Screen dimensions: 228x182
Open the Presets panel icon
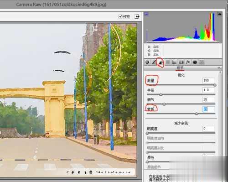click(x=202, y=62)
